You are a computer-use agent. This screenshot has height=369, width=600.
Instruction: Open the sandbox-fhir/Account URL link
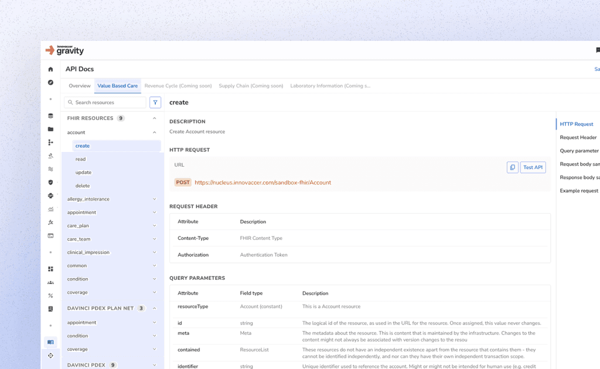pos(262,183)
